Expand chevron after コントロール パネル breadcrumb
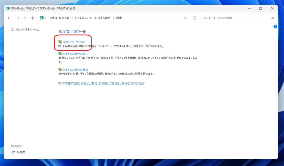This screenshot has height=166, width=284. 72,18
